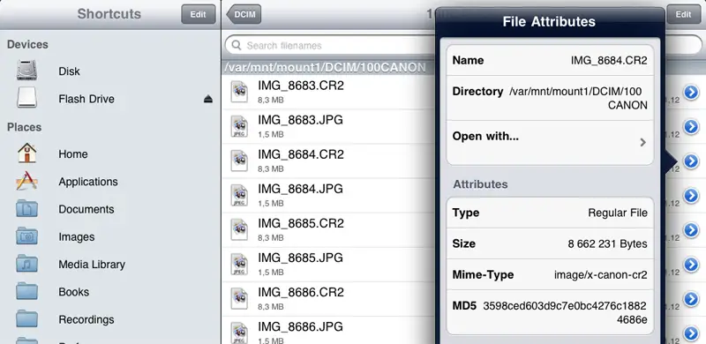Click the Size value 8 662 231 Bytes
This screenshot has height=344, width=706.
click(608, 243)
